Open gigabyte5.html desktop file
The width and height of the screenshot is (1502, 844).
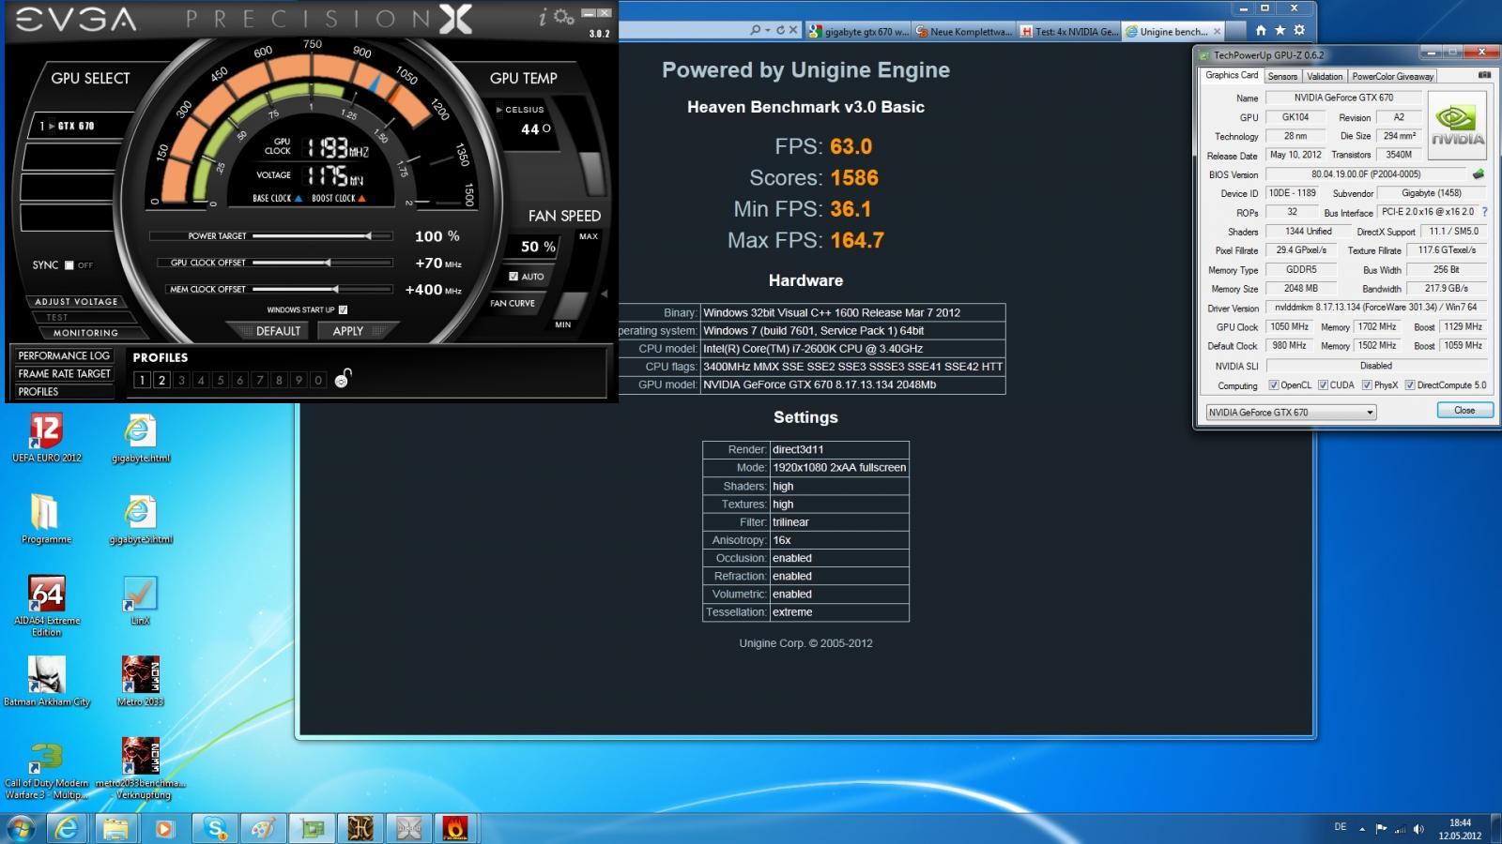click(x=140, y=519)
